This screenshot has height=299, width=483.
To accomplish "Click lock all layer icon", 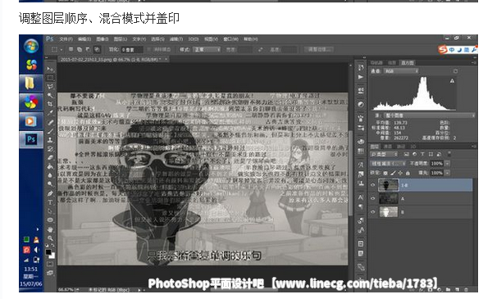I will click(408, 173).
